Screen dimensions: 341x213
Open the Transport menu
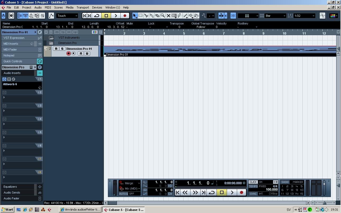tap(83, 7)
